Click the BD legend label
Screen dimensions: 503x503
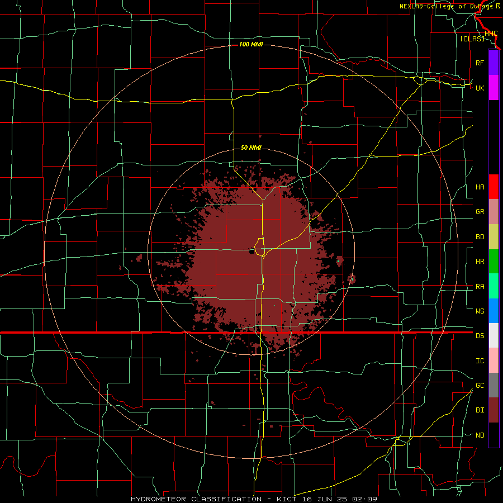click(x=480, y=237)
